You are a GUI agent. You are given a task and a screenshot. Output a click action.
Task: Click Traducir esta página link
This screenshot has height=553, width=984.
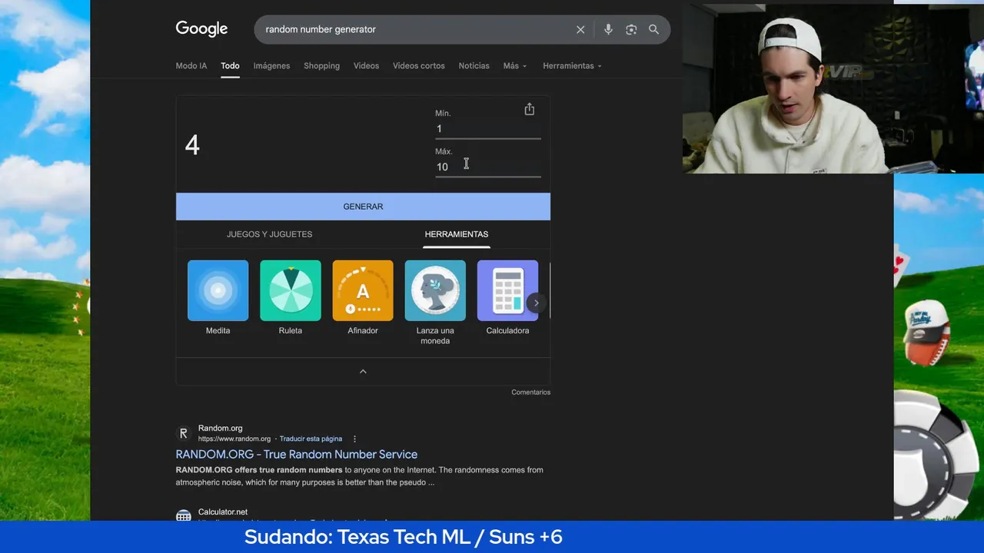coord(311,439)
